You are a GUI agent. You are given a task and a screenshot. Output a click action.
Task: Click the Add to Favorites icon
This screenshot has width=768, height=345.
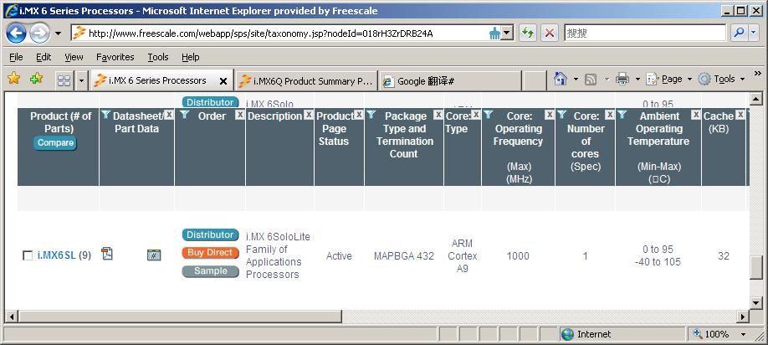(37, 79)
